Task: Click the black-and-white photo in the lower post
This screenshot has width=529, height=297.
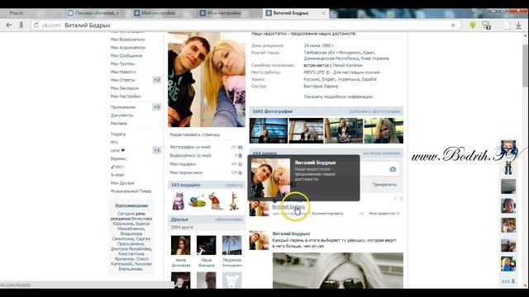Action: pyautogui.click(x=338, y=271)
